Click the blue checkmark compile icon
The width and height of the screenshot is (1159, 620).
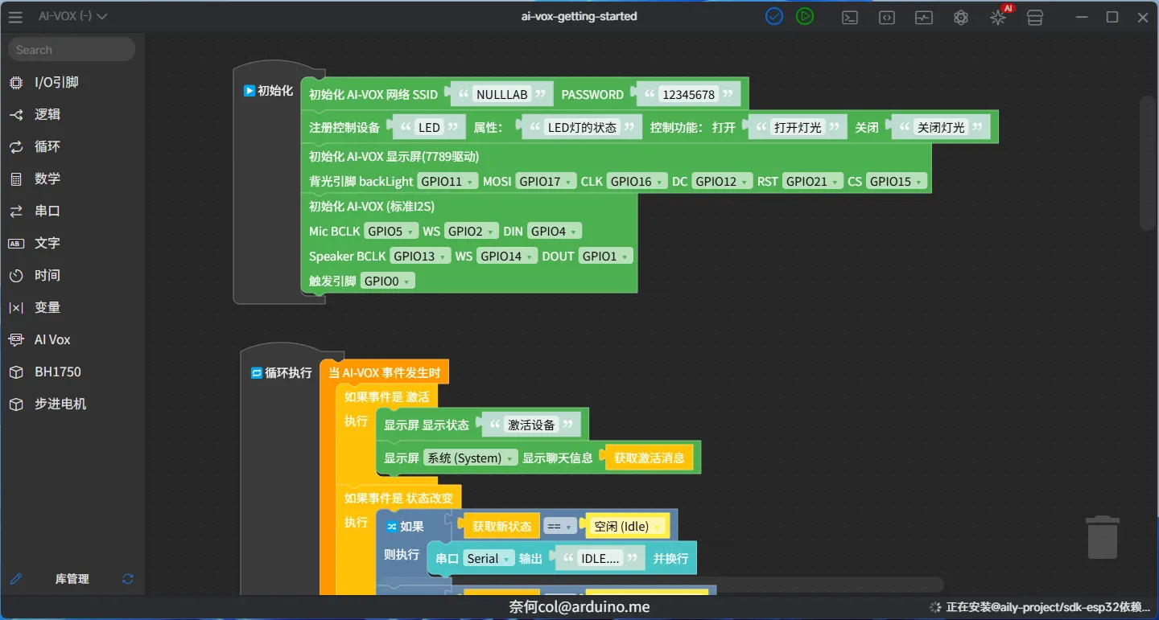click(x=774, y=16)
